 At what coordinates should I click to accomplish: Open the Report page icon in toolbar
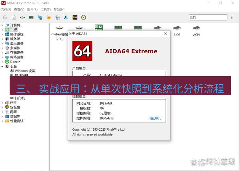[14, 17]
